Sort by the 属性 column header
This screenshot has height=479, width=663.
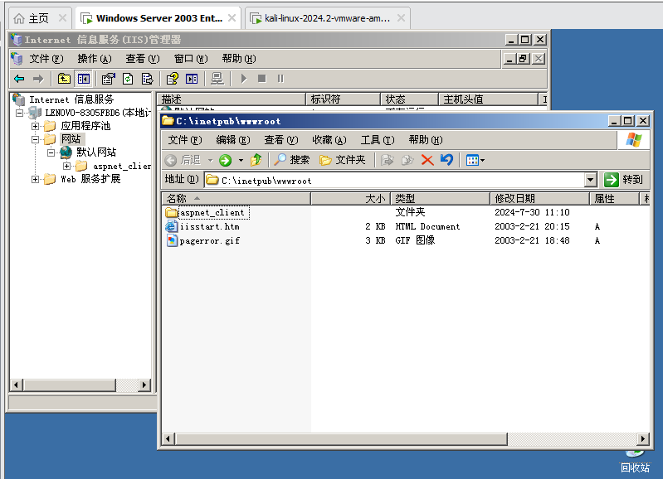point(614,199)
